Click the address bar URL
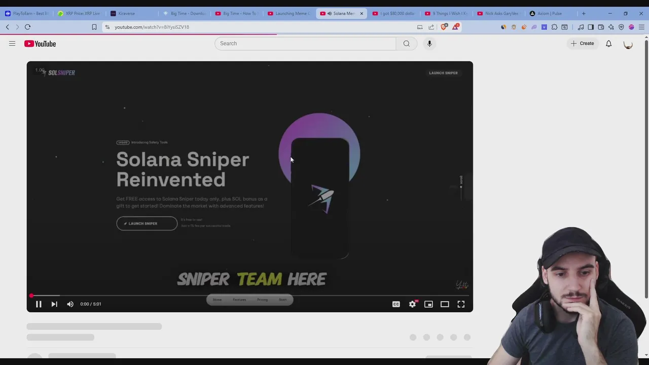Screen dimensions: 649x365 point(152,27)
